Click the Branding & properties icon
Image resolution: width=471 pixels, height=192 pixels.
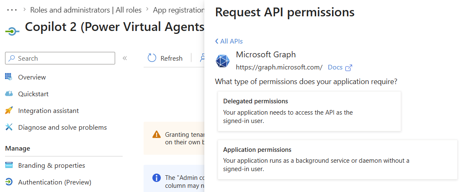tap(9, 165)
